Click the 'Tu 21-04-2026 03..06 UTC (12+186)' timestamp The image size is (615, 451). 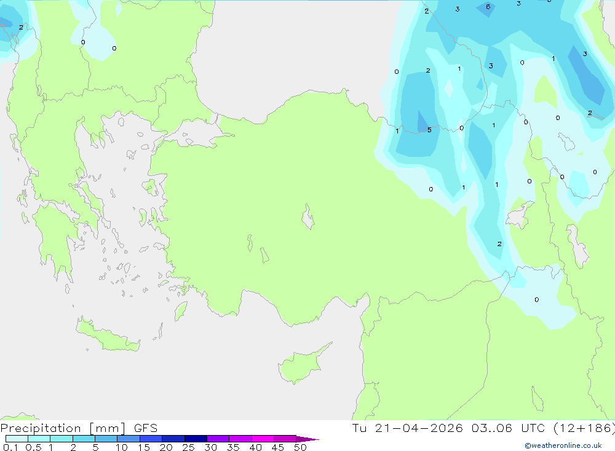(x=483, y=428)
